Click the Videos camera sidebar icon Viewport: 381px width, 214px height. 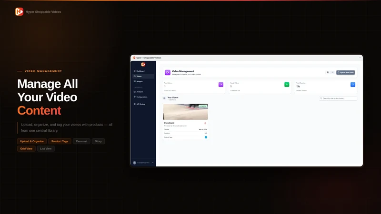click(135, 76)
